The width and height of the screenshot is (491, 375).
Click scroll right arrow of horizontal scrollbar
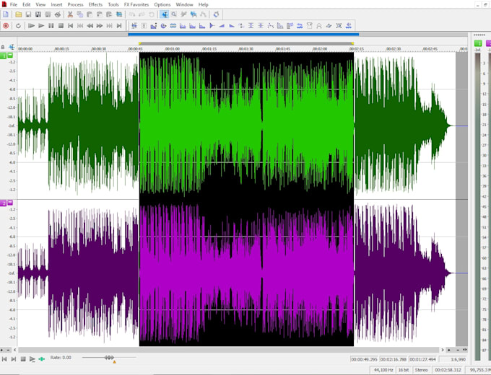click(x=443, y=350)
